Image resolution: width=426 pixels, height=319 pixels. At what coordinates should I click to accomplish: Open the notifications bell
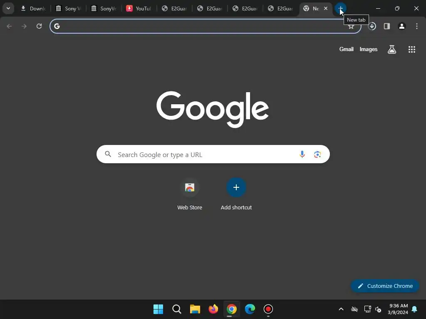click(x=415, y=309)
